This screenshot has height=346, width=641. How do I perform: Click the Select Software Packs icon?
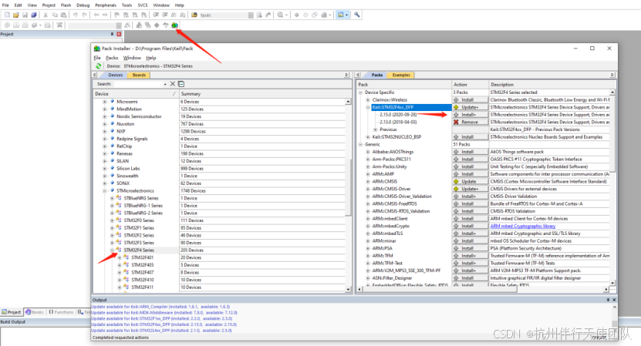click(166, 25)
